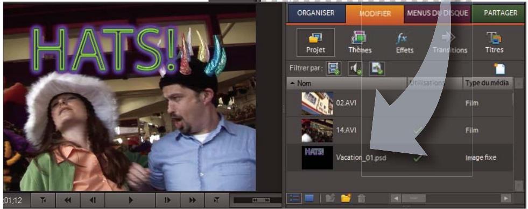Select the 14.AVI thumbnail
The image size is (528, 209).
(317, 131)
